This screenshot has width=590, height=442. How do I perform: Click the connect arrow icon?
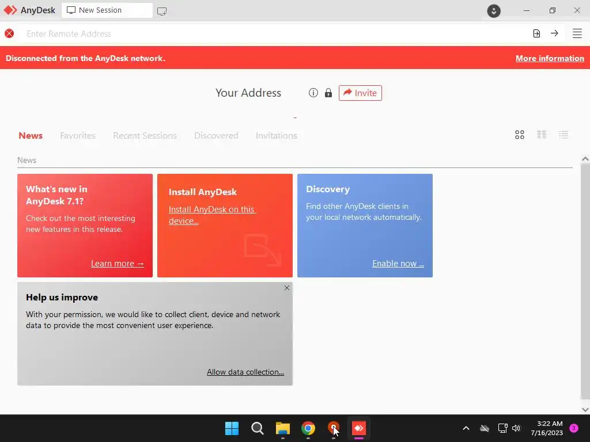coord(554,33)
